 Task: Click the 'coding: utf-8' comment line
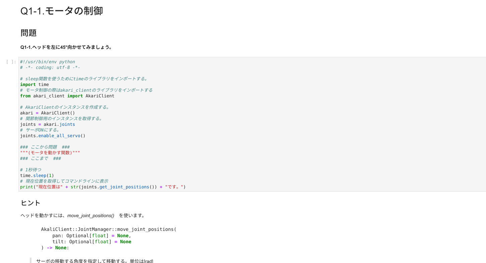(x=50, y=68)
